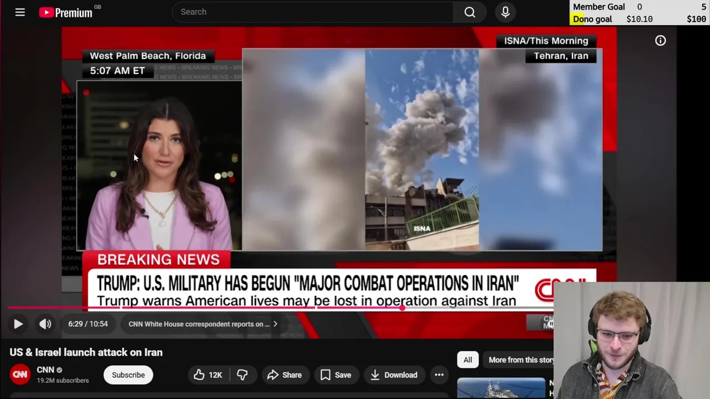Like the video with 12K likes

(208, 375)
